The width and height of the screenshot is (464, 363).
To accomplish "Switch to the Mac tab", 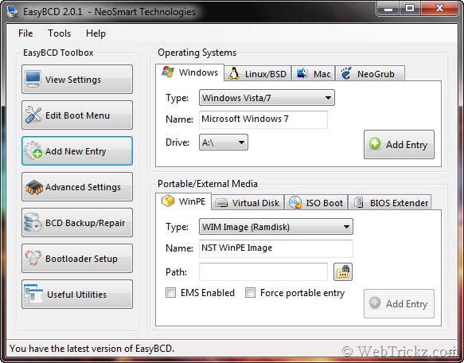I will (x=314, y=74).
